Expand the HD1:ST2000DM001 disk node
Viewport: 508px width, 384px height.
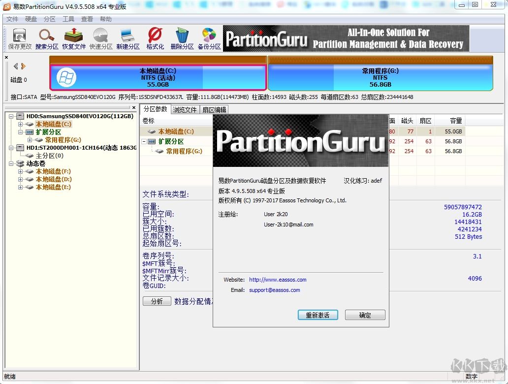pos(11,148)
